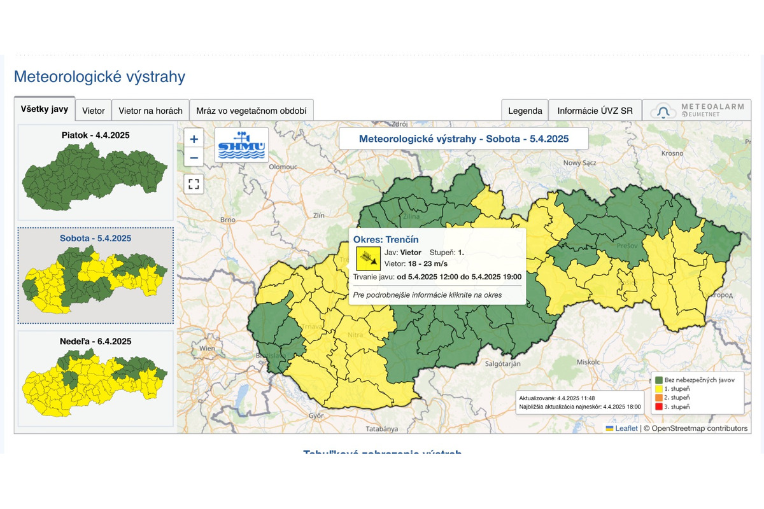Open Informácie ÚVZ SR
Viewport: 764px width, 509px height.
point(595,110)
